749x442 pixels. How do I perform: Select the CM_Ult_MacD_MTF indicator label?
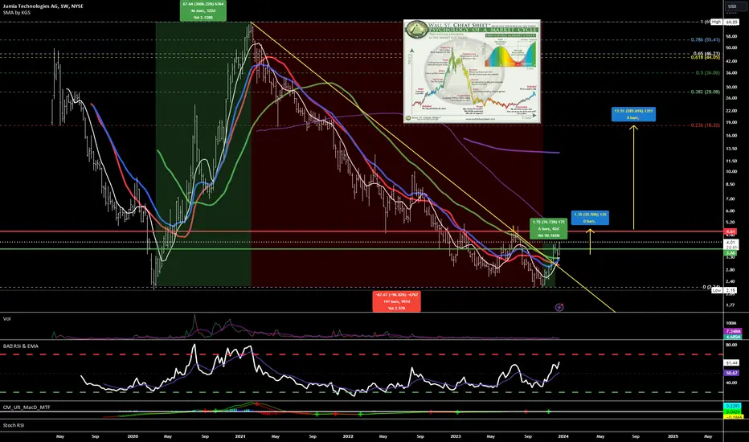(x=27, y=407)
